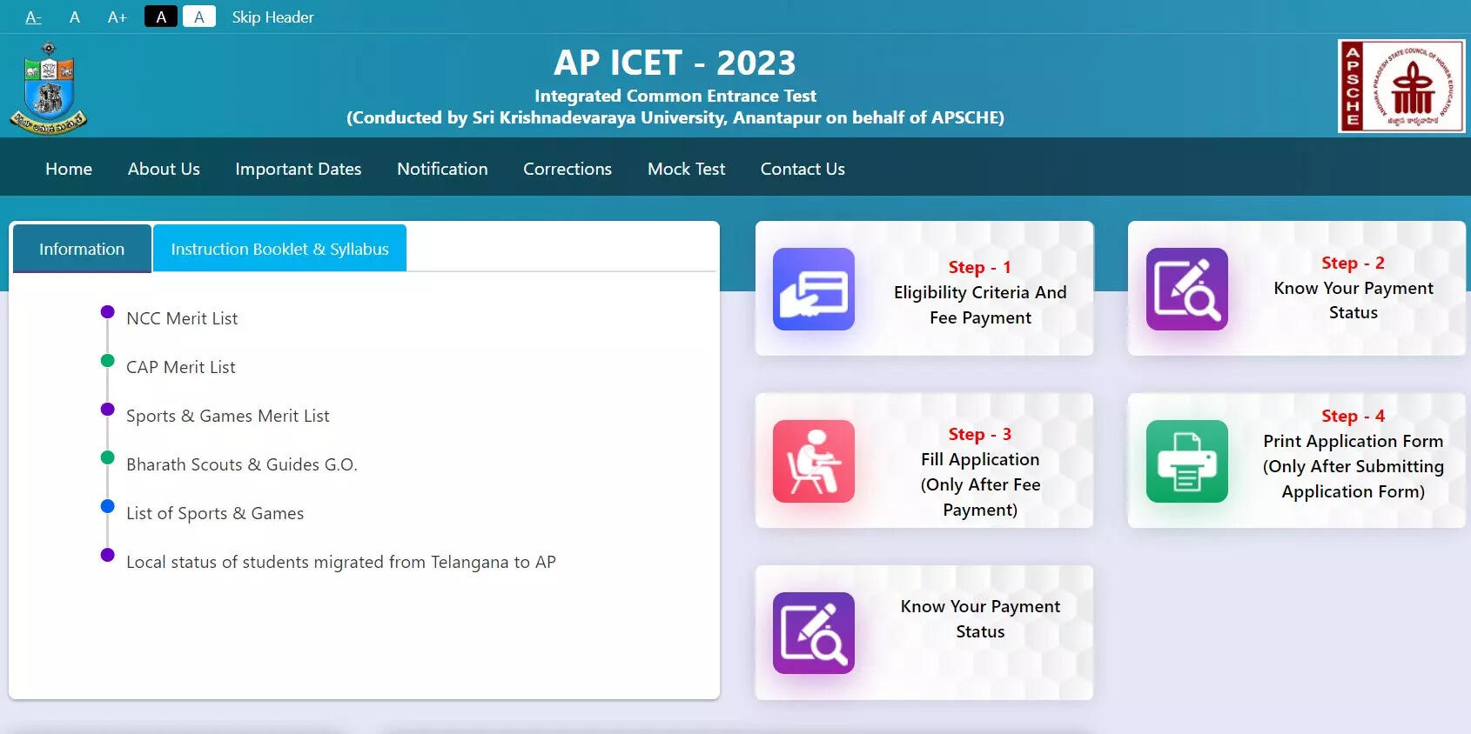
Task: Open the NCC Merit List link
Action: coord(182,318)
